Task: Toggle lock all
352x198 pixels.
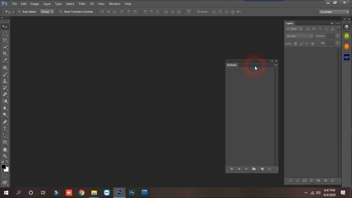Action: coord(312,43)
